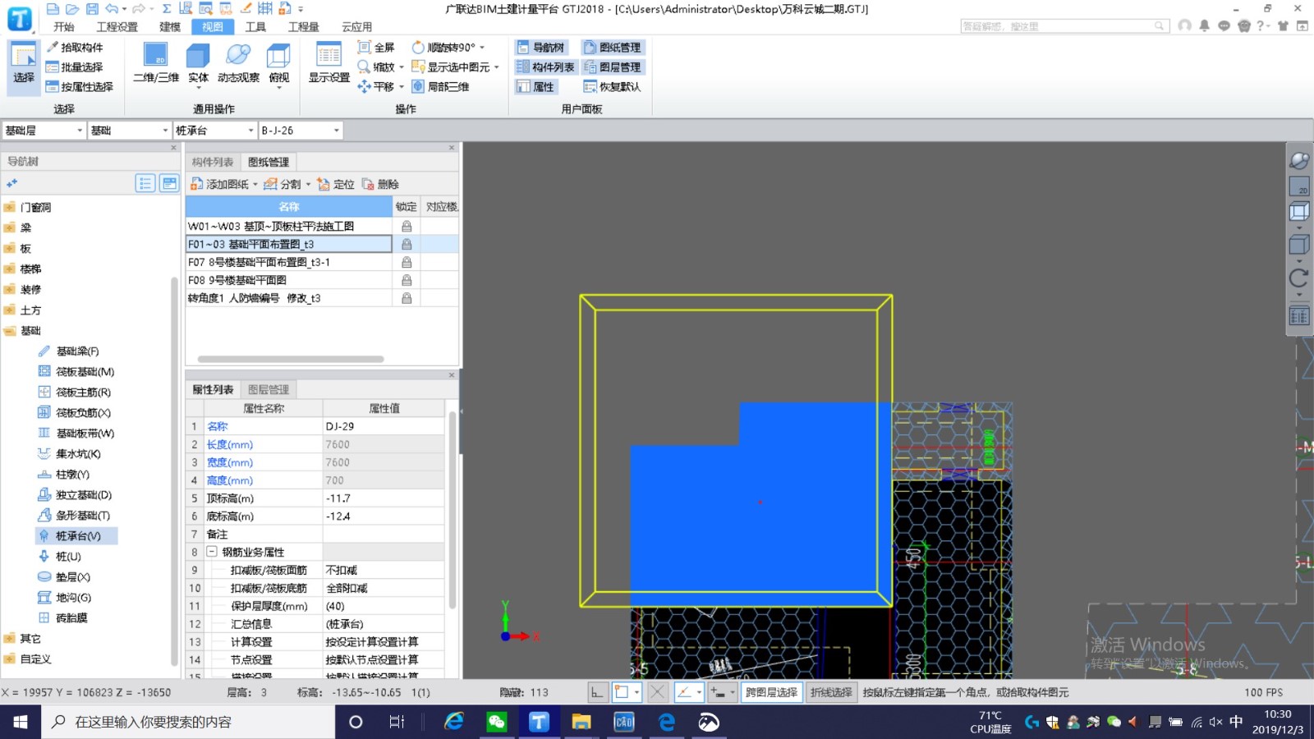
Task: Click the 全屏 full screen tool
Action: coord(376,48)
